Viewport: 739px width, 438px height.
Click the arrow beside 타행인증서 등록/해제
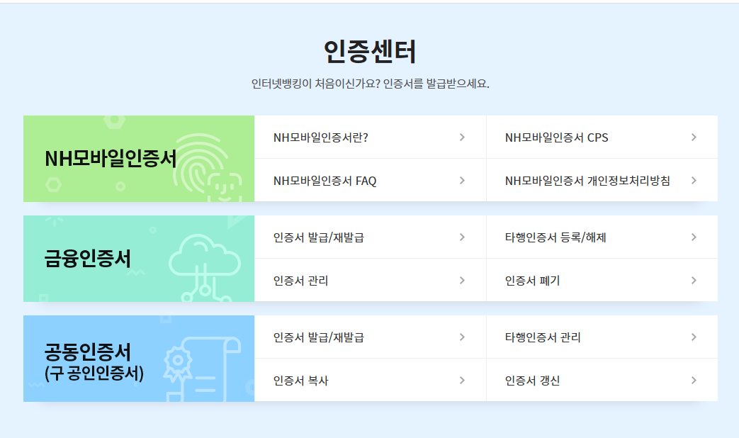[694, 237]
